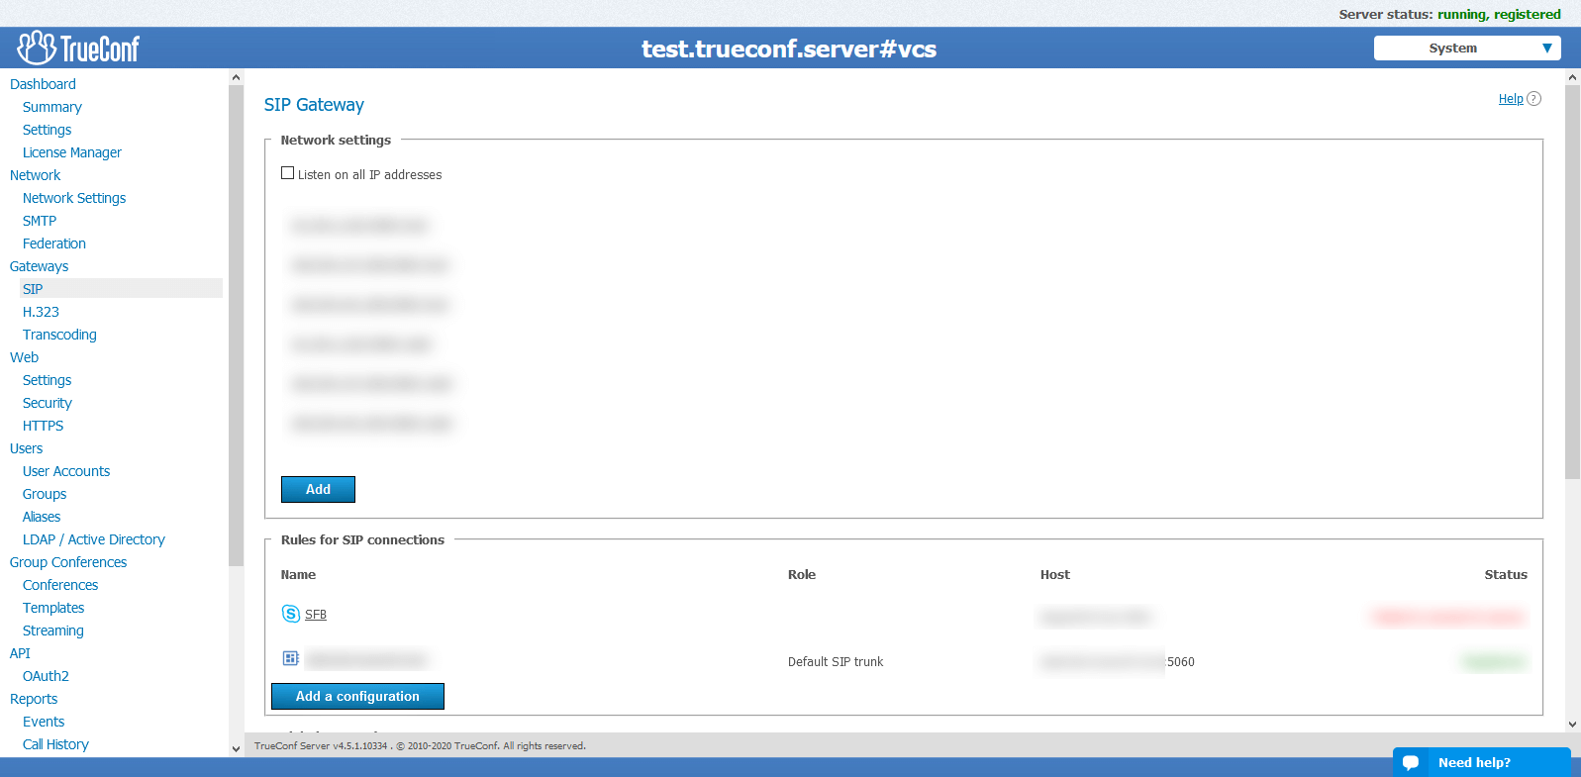Click the Role column header
The height and width of the screenshot is (777, 1581).
[802, 574]
